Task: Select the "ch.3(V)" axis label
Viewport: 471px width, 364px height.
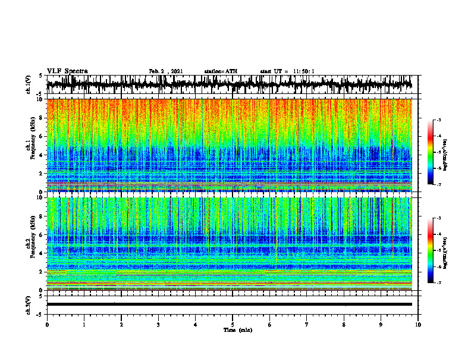Action: [29, 305]
